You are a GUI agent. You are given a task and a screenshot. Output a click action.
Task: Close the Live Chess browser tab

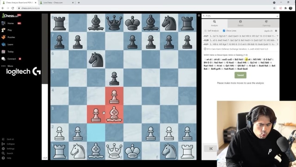(x=73, y=3)
